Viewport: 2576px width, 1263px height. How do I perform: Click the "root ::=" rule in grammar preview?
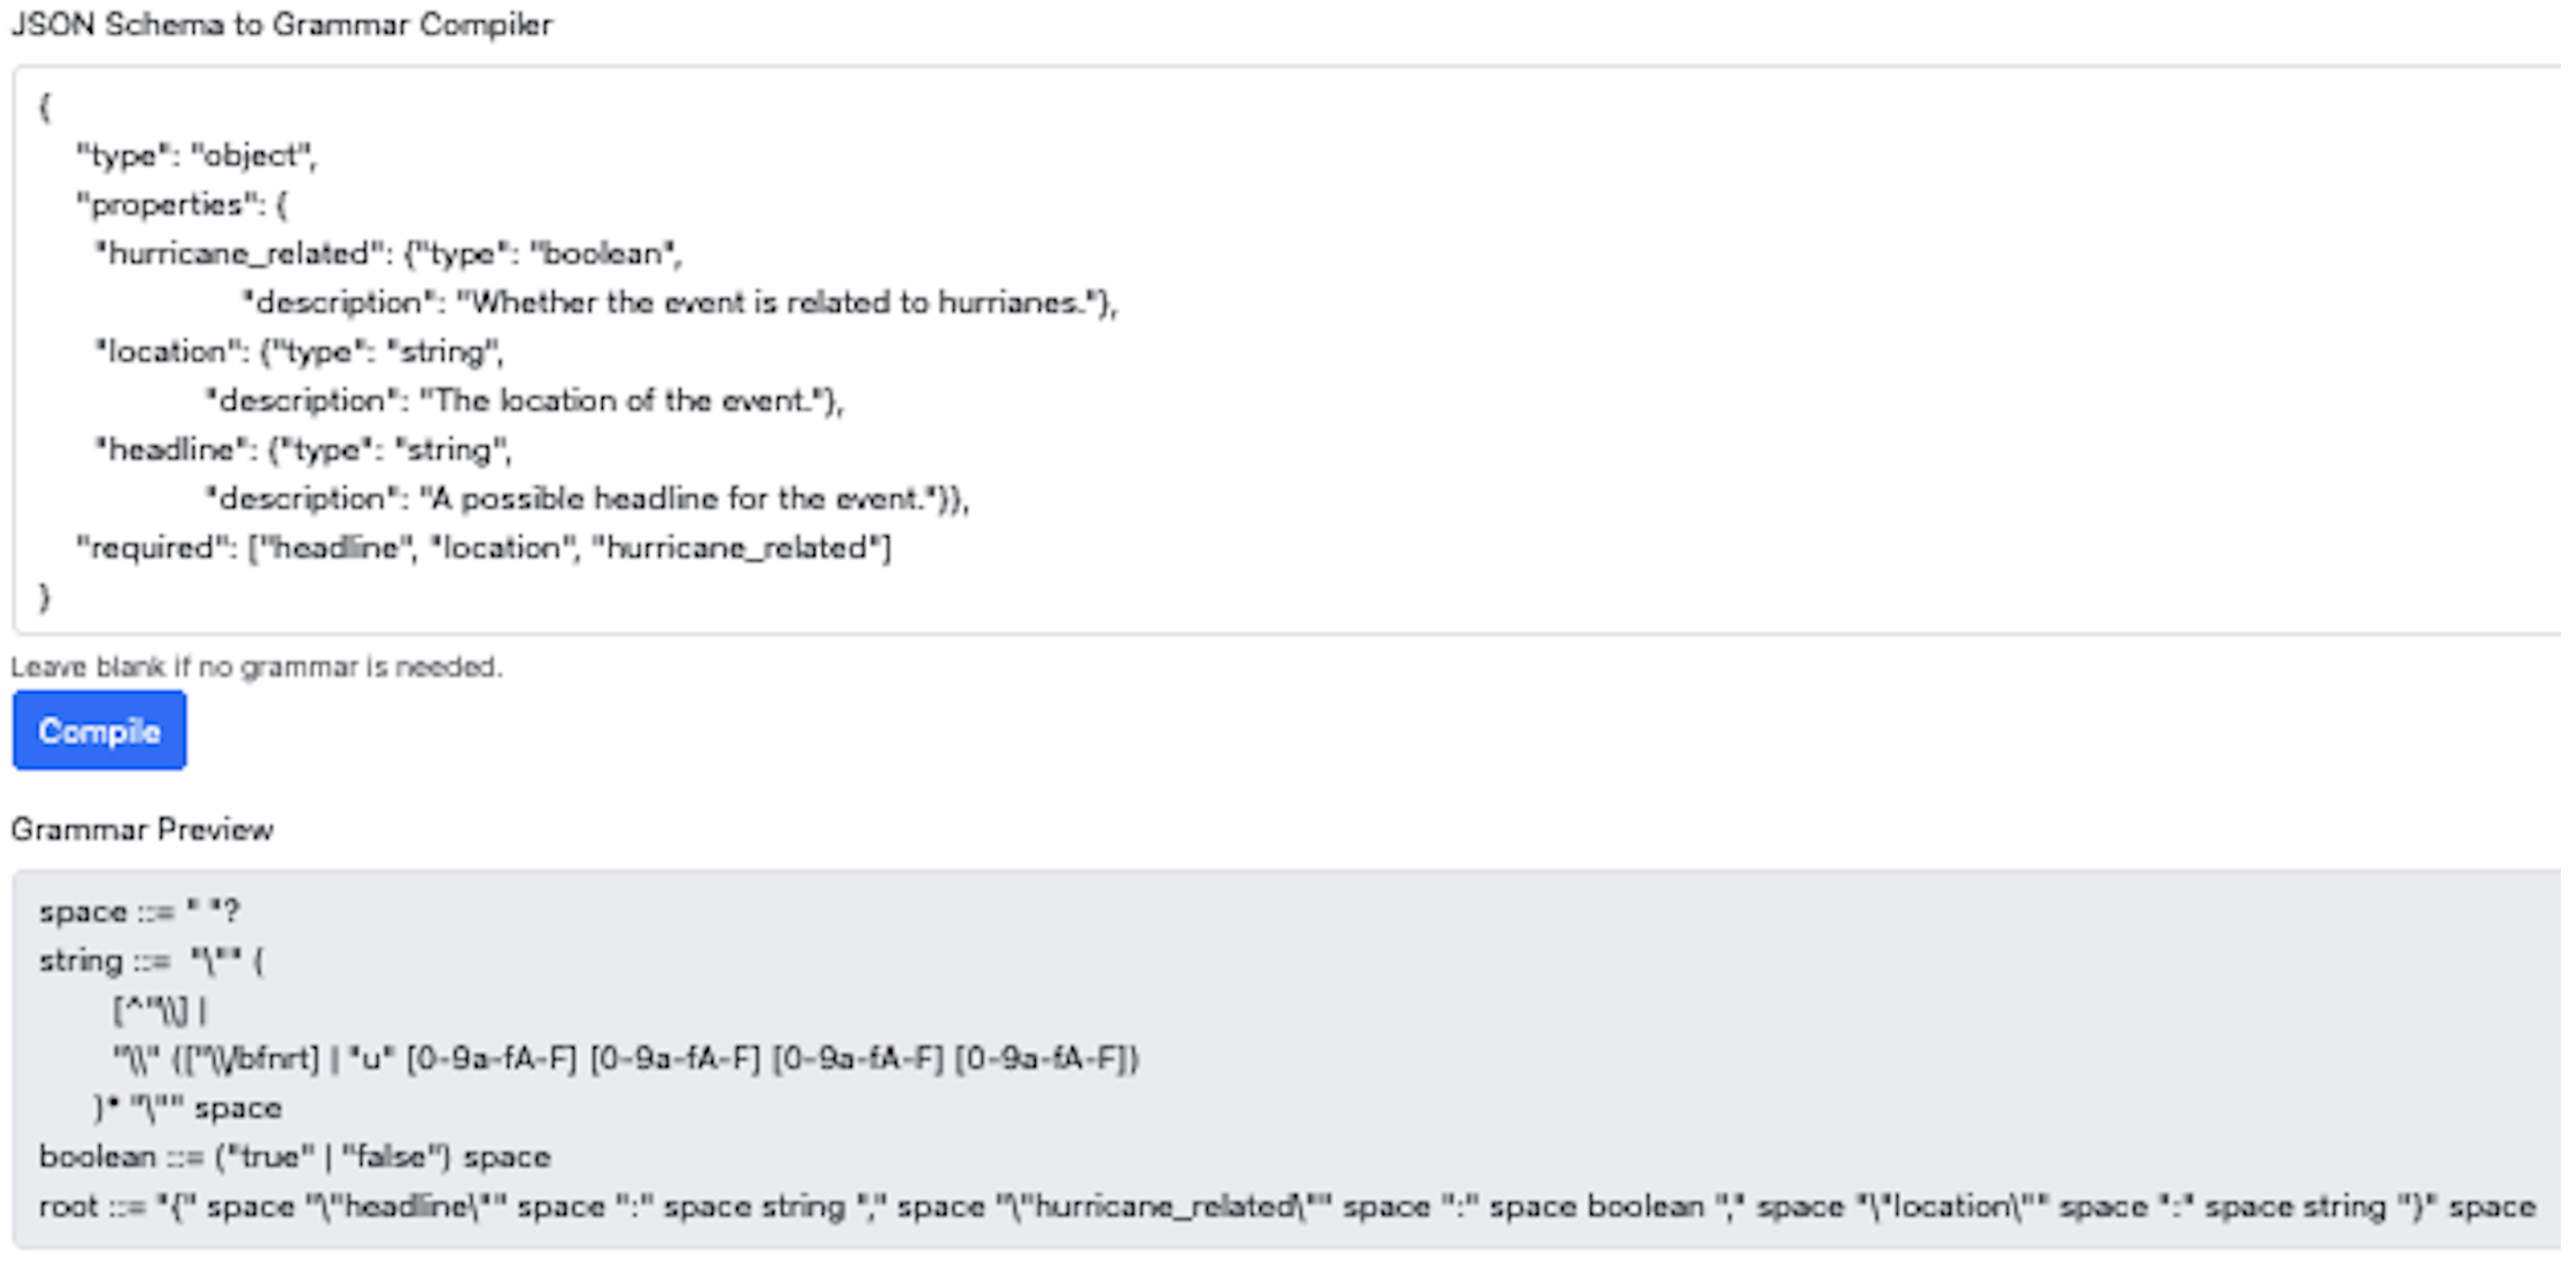1286,1206
